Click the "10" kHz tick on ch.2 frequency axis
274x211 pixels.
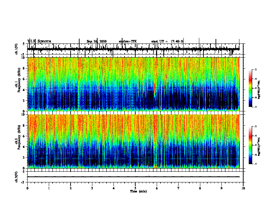point(23,114)
